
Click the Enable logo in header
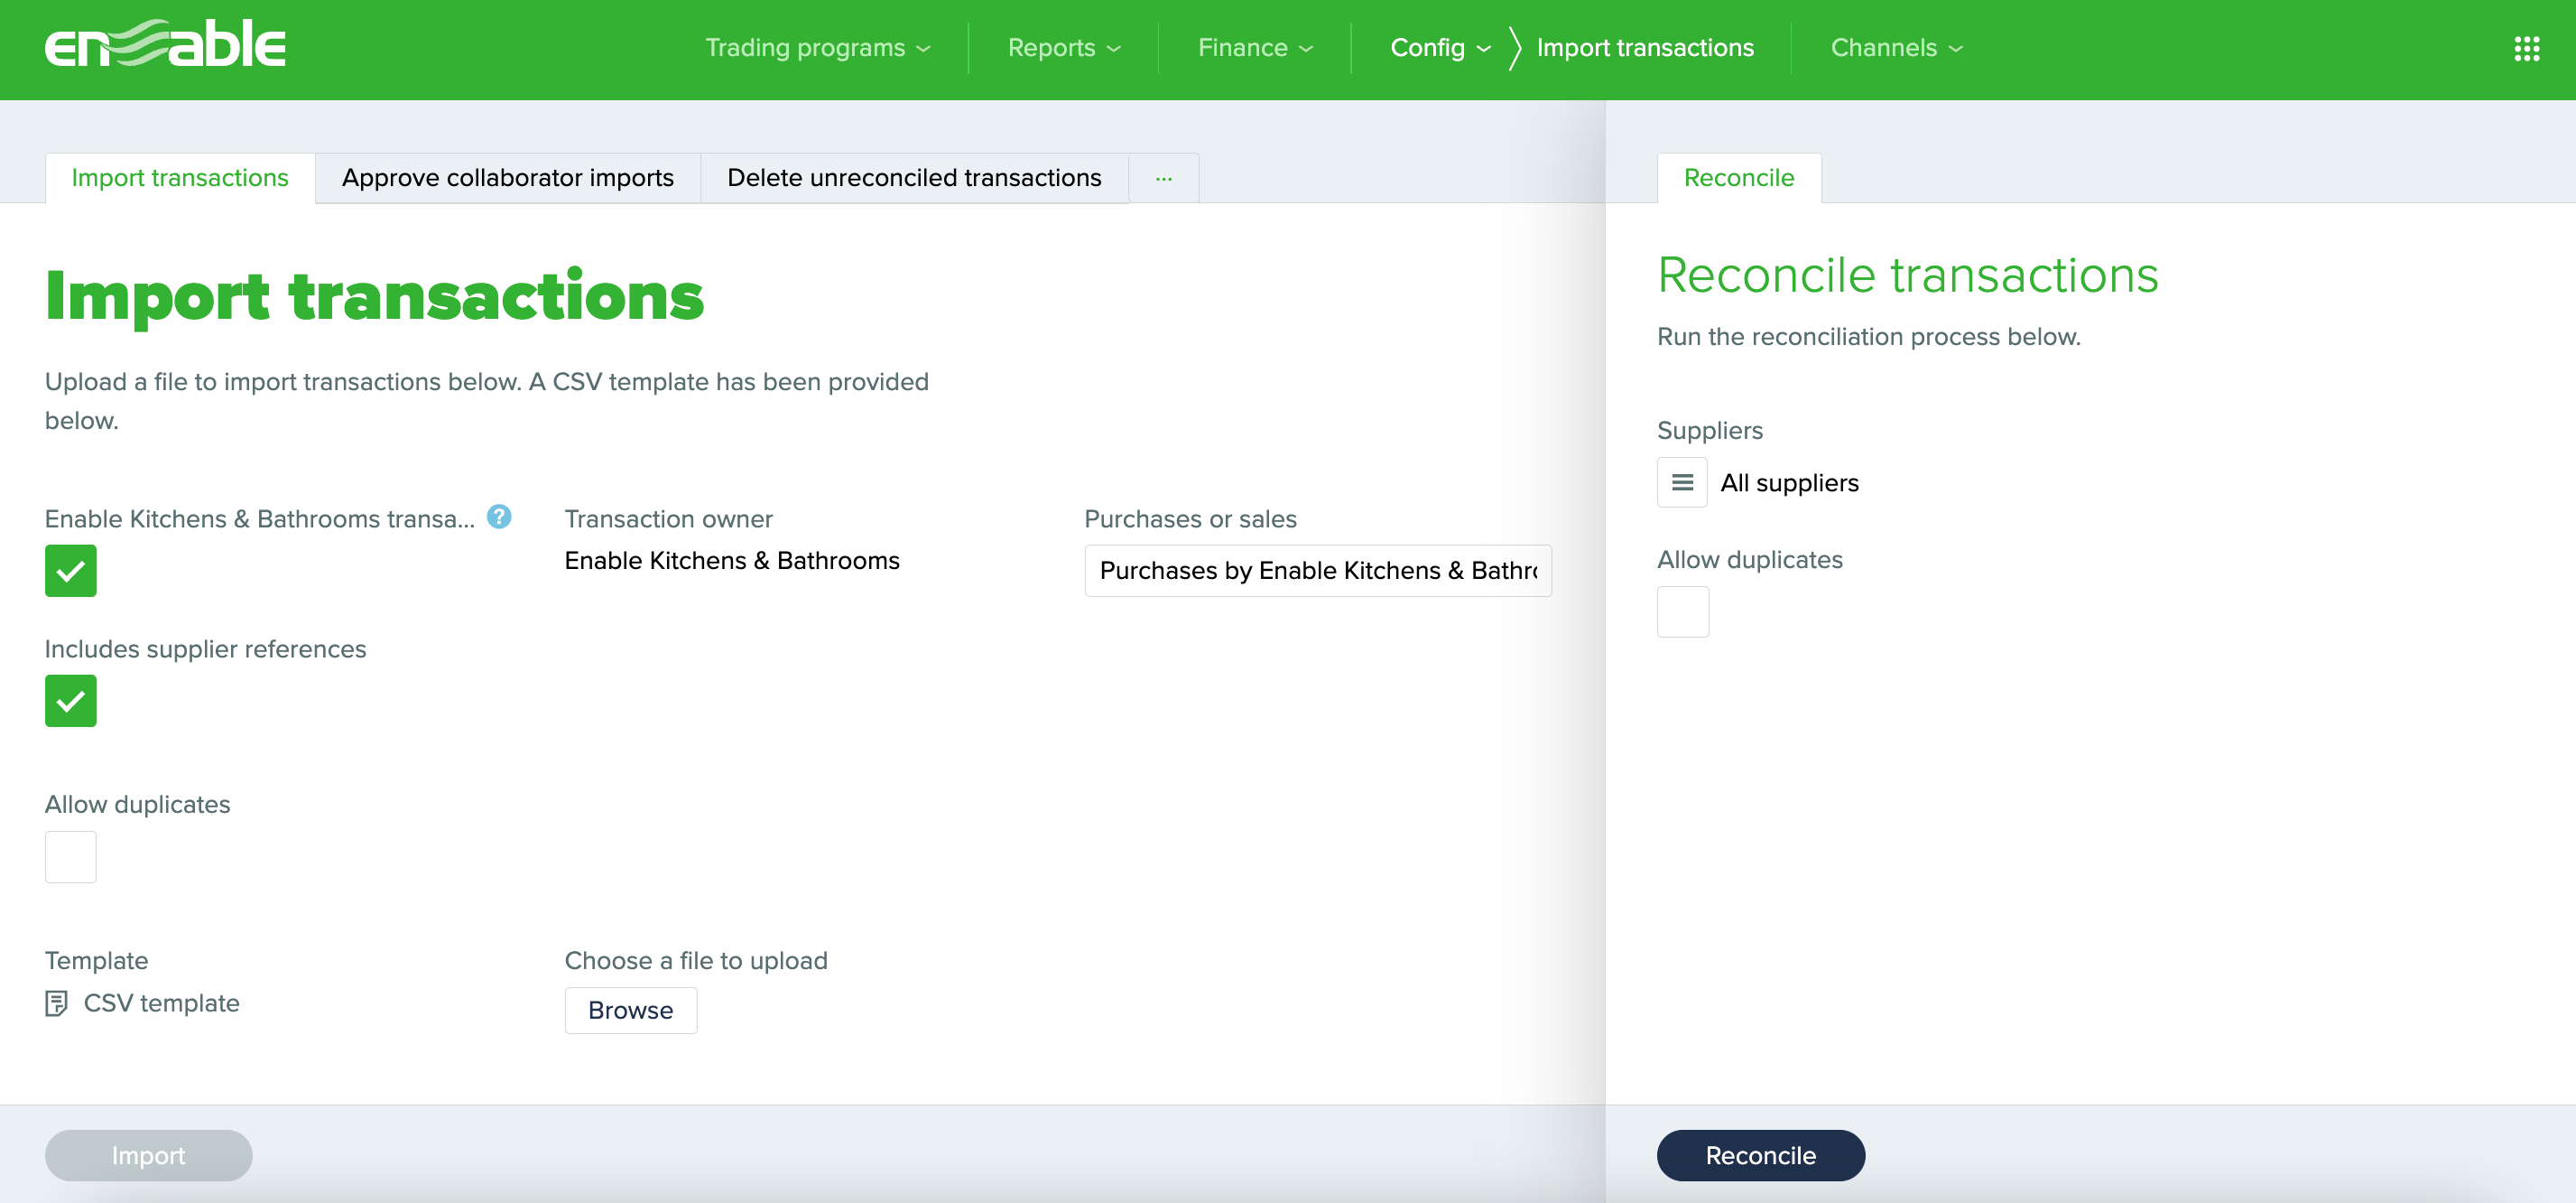pos(165,45)
